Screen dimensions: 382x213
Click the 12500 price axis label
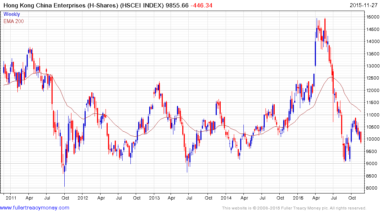point(372,78)
